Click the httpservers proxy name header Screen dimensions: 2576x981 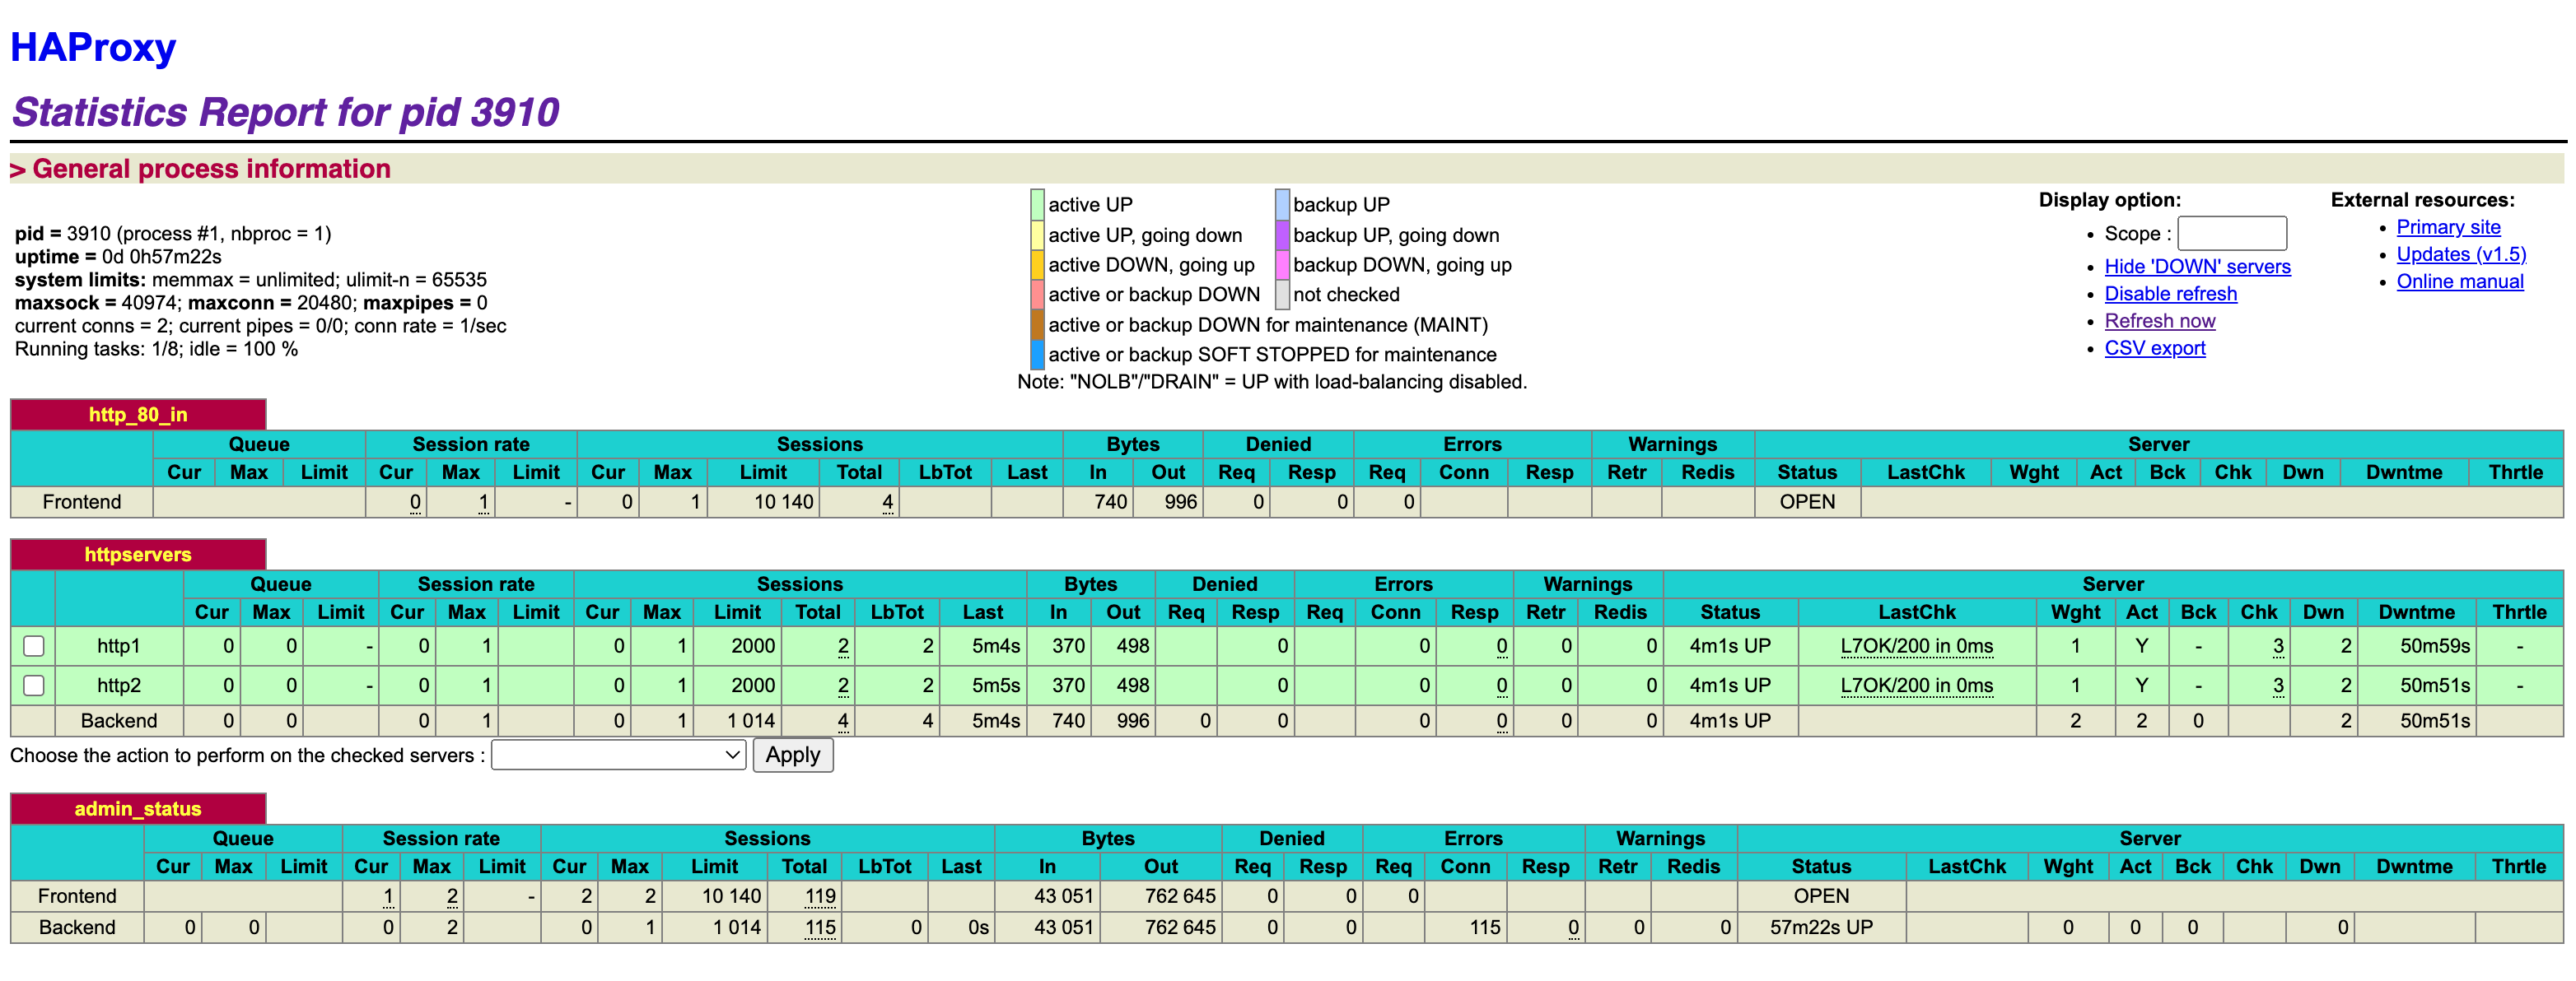point(138,555)
